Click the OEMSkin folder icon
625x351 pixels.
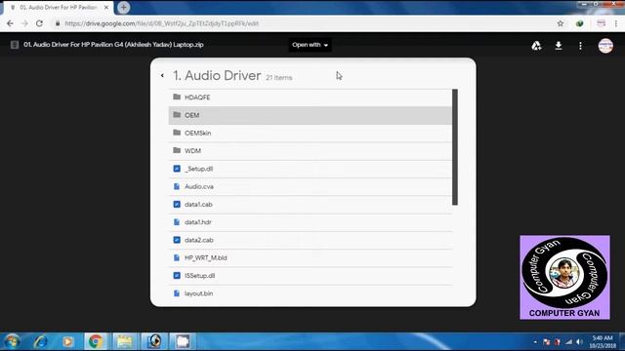[x=177, y=133]
